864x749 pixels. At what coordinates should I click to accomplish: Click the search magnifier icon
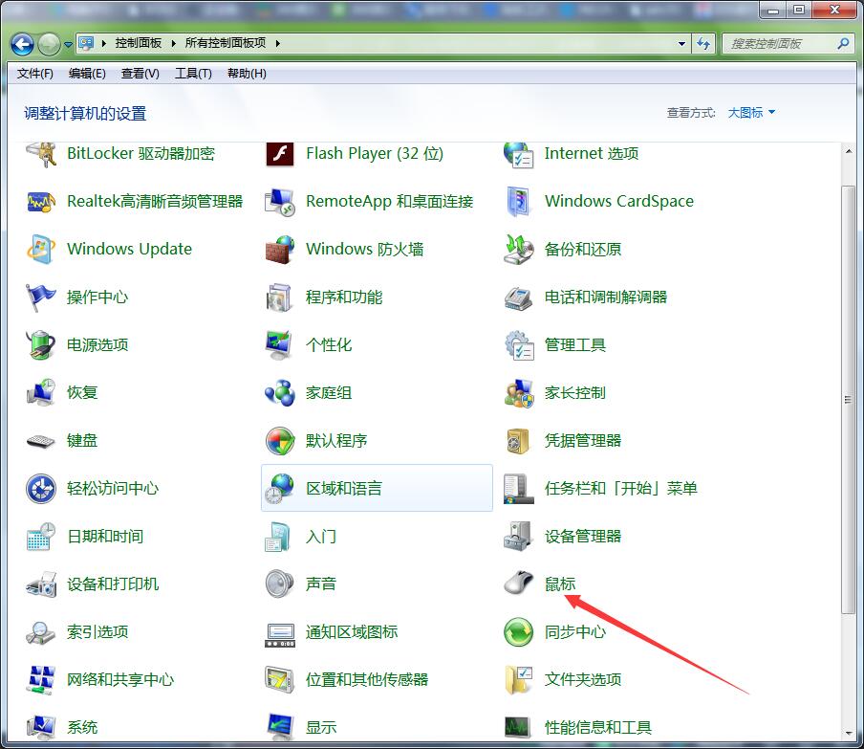(843, 44)
